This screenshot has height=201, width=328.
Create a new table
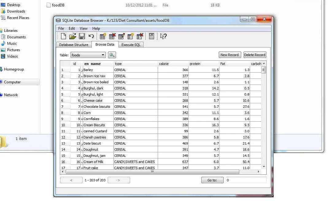(103, 36)
